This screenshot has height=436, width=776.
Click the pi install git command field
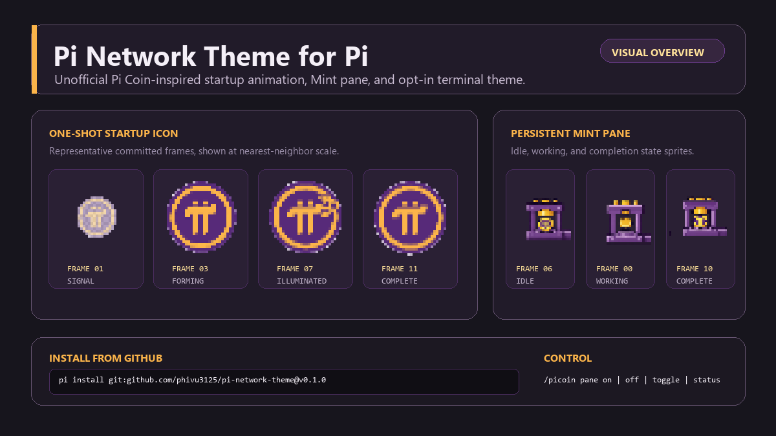[x=284, y=381]
